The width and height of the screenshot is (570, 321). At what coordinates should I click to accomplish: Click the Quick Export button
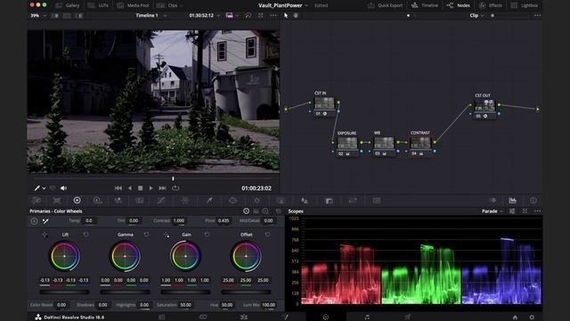coord(386,5)
